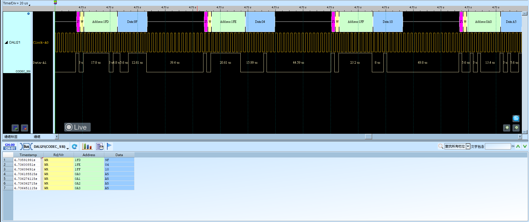The height and width of the screenshot is (222, 529).
Task: Click address cell 0A2 in table
Action: 89,183
